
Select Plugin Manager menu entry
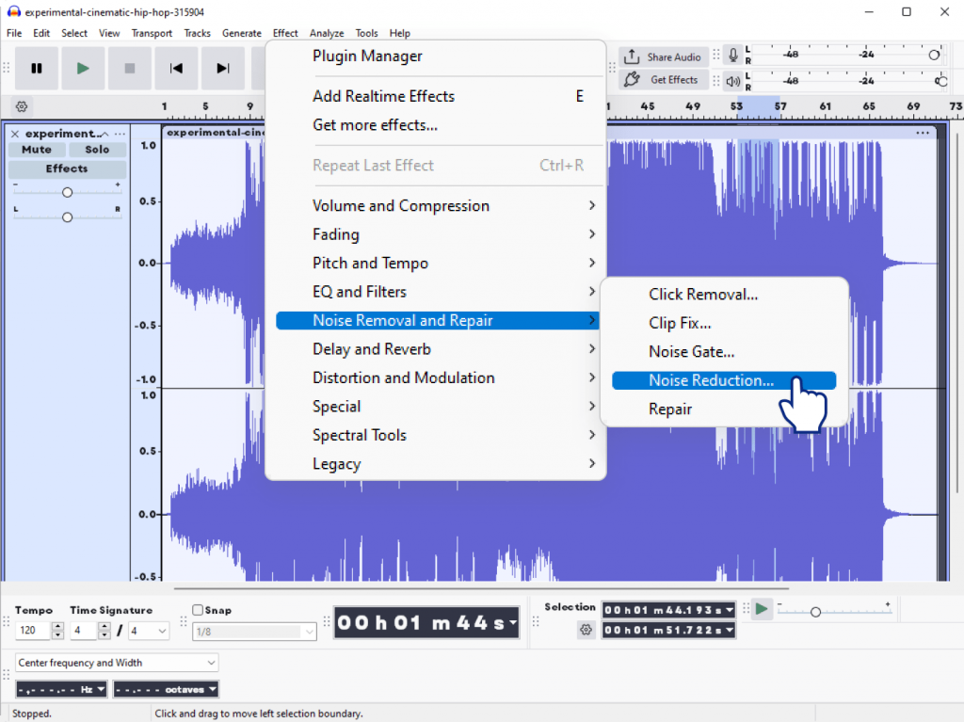pyautogui.click(x=367, y=56)
